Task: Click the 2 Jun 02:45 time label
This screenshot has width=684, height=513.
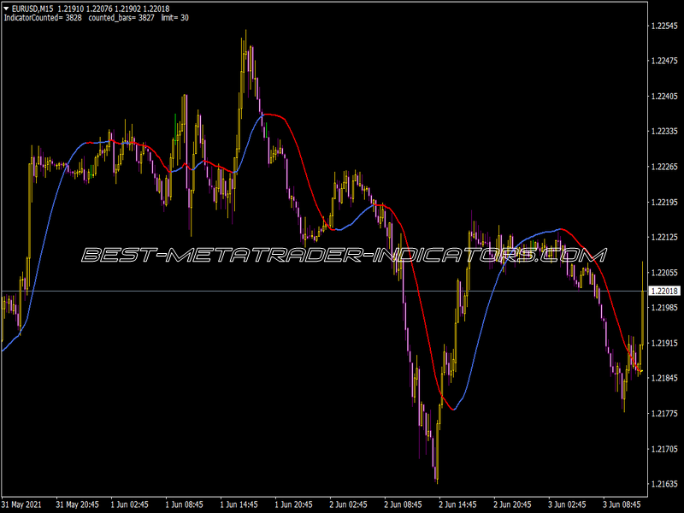Action: point(348,504)
